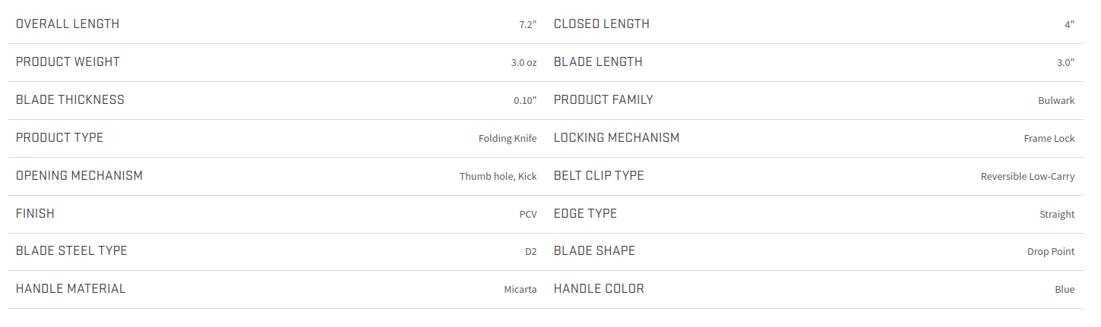Viewport: 1101px width, 327px height.
Task: Click the BLADE THICKNESS label
Action: 70,99
